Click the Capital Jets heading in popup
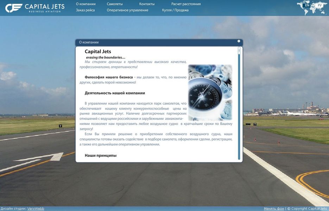The height and width of the screenshot is (211, 329). pos(98,51)
